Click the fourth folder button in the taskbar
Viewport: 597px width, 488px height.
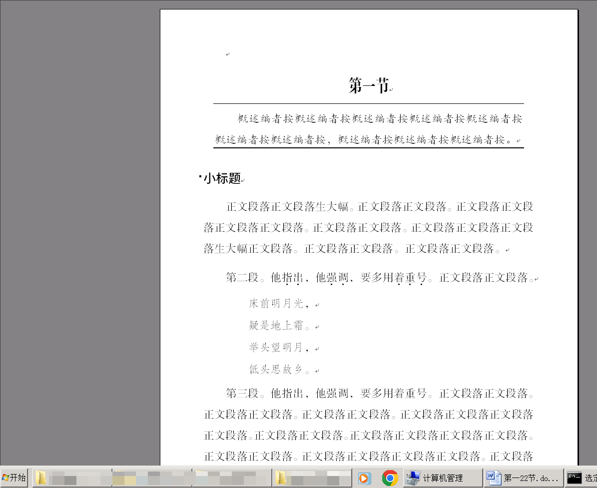[312, 478]
